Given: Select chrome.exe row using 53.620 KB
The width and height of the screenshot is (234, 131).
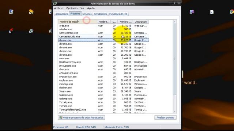Looking at the screenshot, I should coord(103,40).
